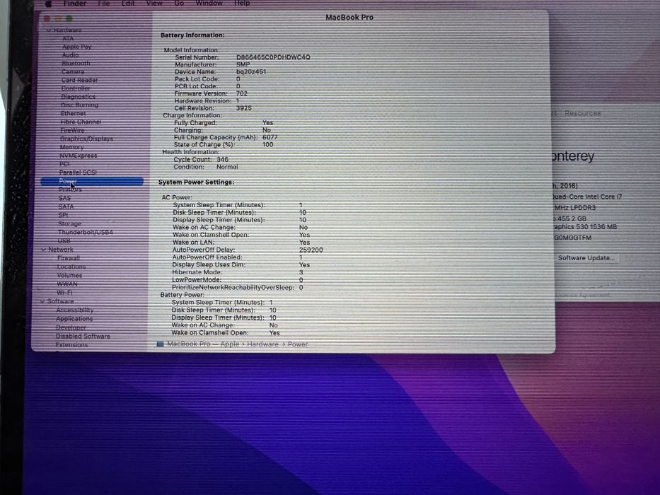Select ATA in the sidebar
This screenshot has height=495, width=660.
[x=68, y=38]
